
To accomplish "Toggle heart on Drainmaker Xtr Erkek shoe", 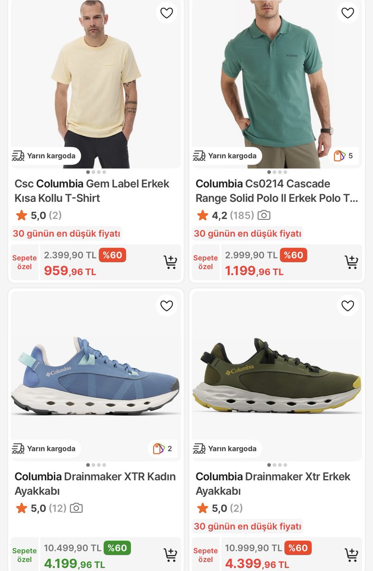I will click(348, 305).
